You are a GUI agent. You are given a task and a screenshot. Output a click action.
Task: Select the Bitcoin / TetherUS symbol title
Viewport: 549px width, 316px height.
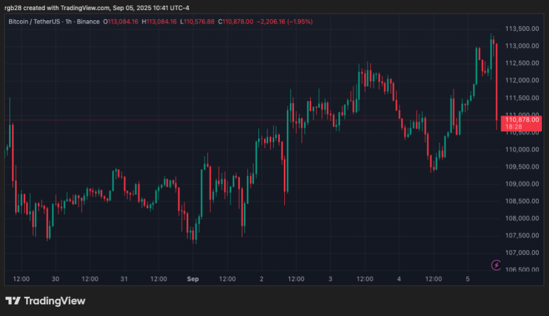35,22
